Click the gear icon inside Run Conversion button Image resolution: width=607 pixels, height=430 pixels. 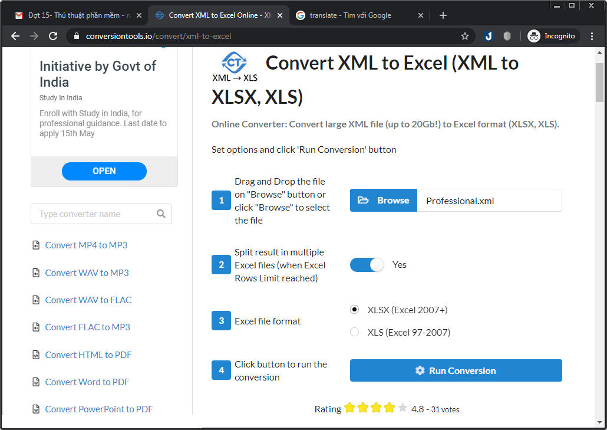click(420, 370)
